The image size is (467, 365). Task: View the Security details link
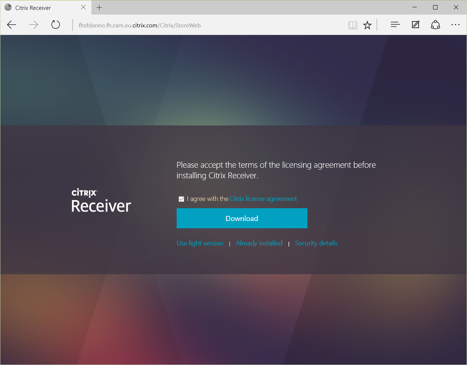(x=316, y=243)
